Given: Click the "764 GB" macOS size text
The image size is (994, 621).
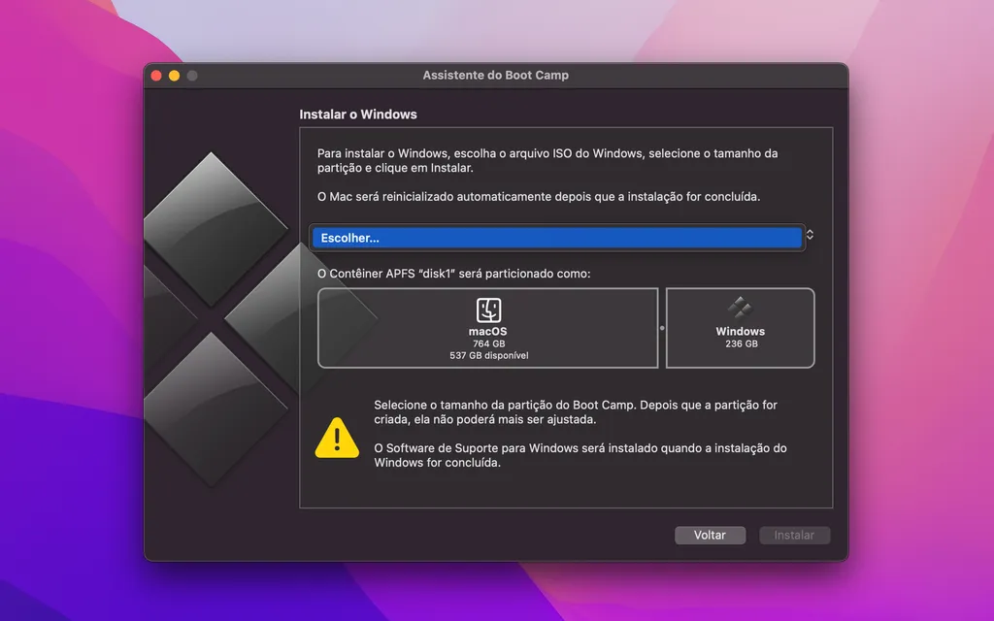Looking at the screenshot, I should point(489,344).
